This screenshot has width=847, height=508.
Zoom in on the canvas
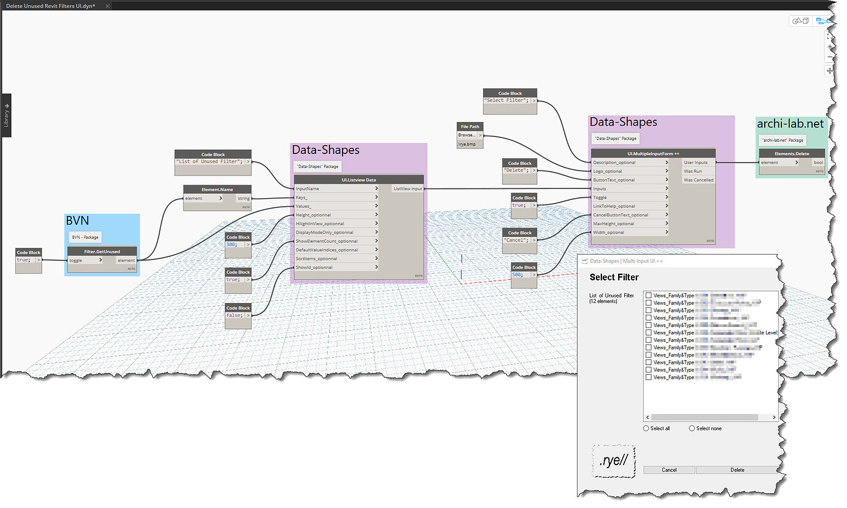coord(829,47)
